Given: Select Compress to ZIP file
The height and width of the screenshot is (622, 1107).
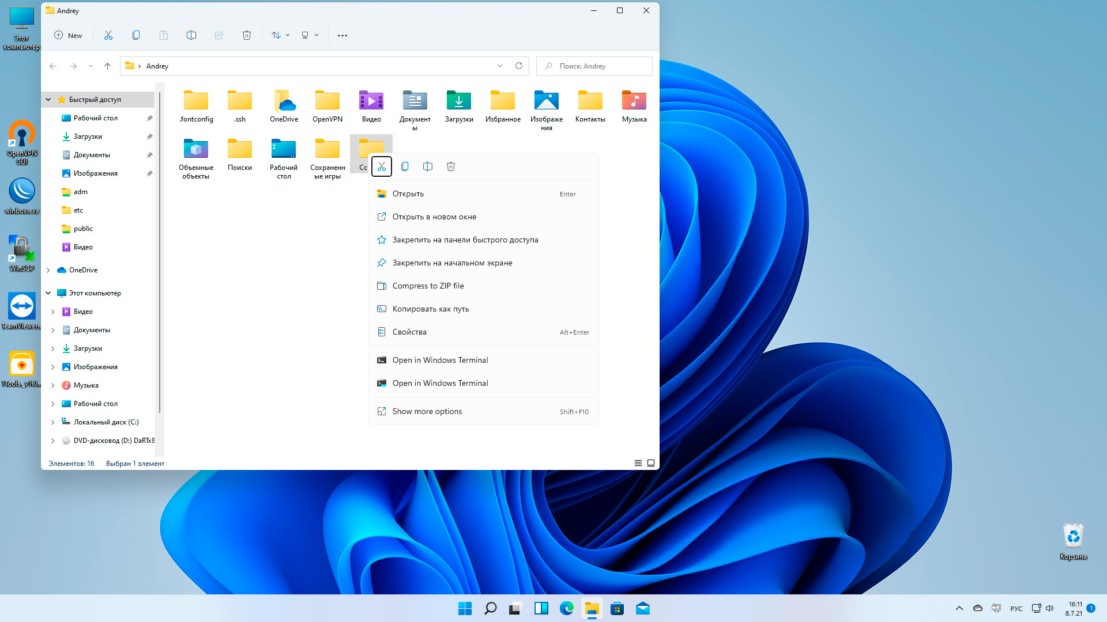Looking at the screenshot, I should [428, 286].
